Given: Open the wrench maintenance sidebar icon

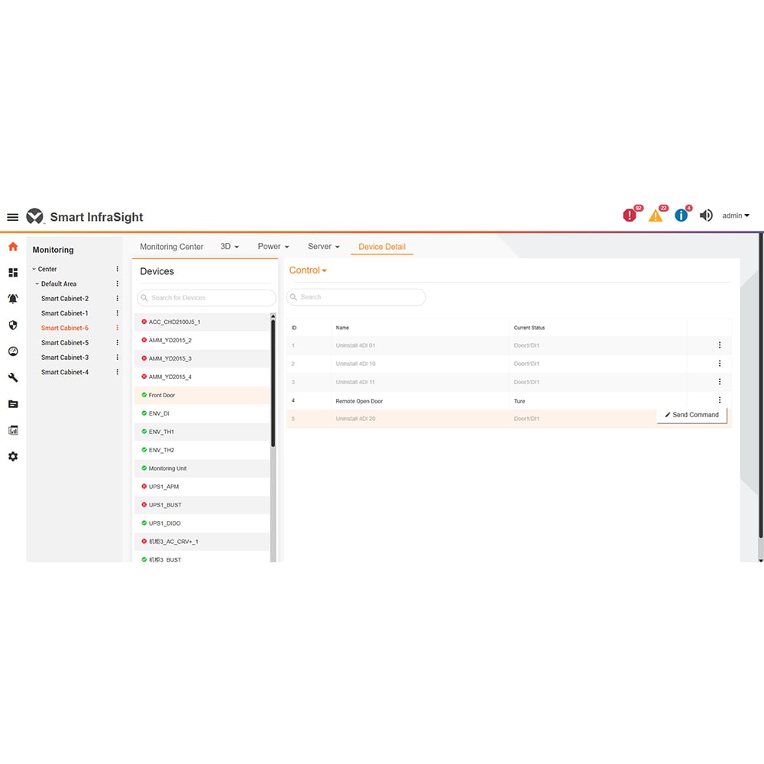Looking at the screenshot, I should tap(13, 377).
